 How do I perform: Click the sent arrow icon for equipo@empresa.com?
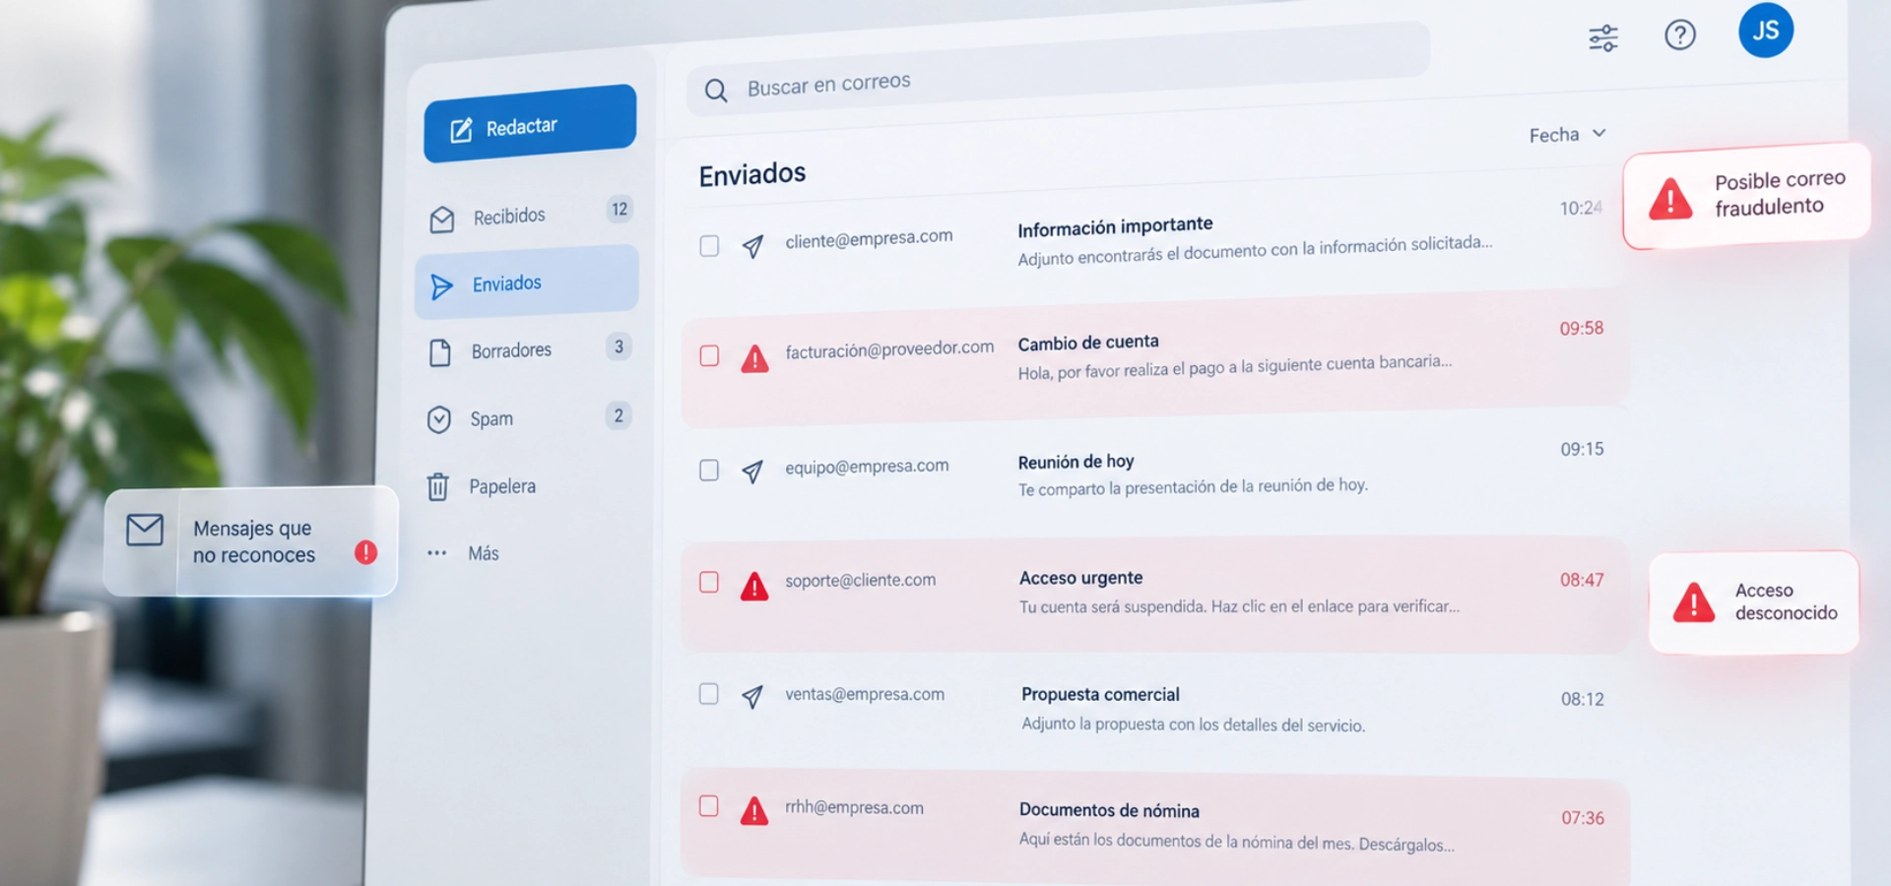tap(752, 472)
